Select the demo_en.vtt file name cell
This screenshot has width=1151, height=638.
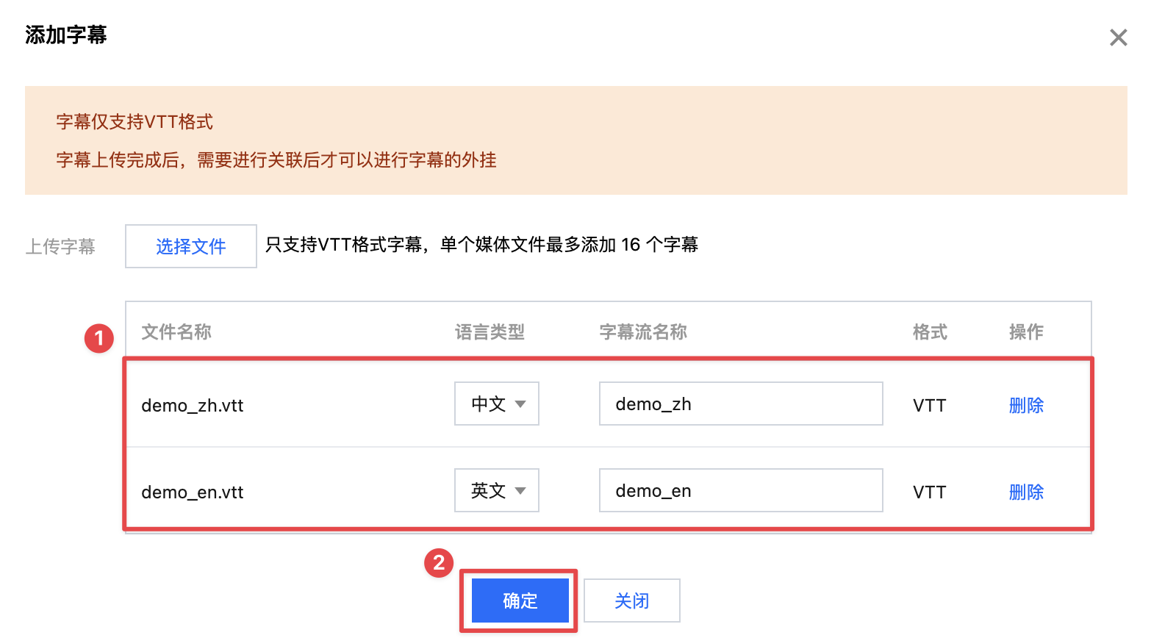[193, 492]
